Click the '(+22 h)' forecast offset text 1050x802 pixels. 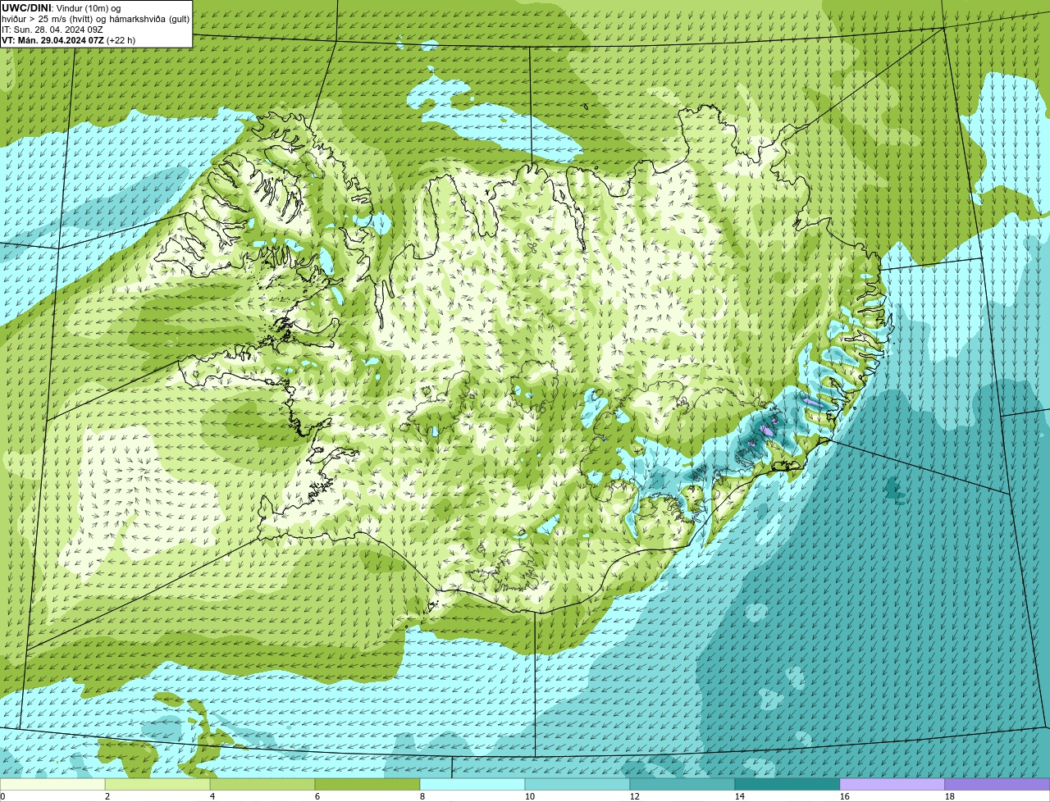click(x=121, y=40)
